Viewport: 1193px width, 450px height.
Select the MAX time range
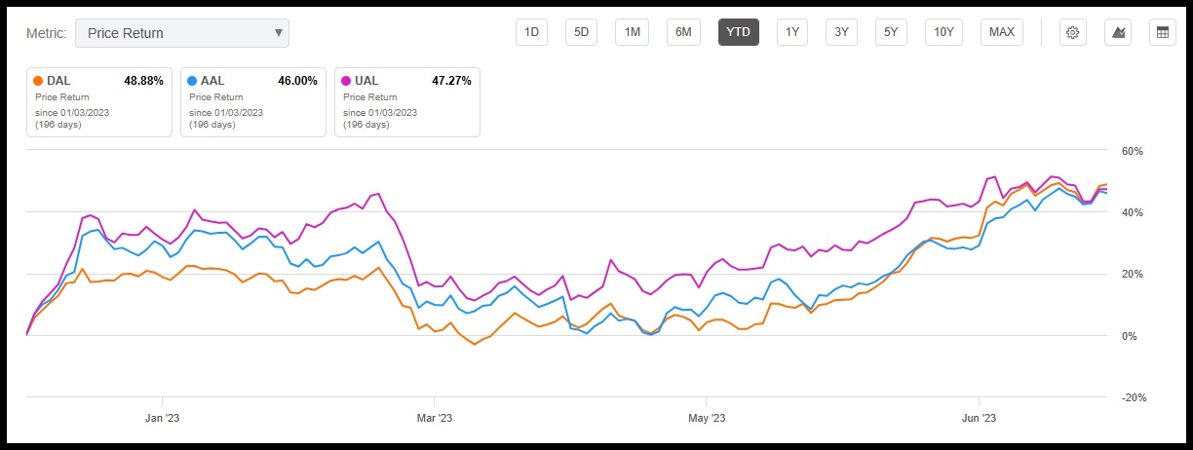tap(1001, 32)
